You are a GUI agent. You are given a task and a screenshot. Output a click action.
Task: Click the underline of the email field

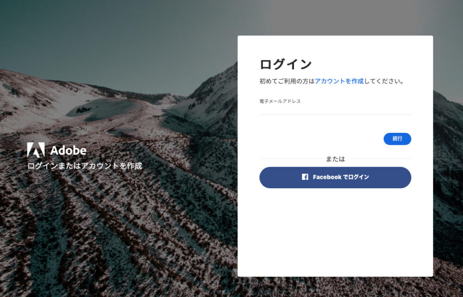[x=335, y=114]
